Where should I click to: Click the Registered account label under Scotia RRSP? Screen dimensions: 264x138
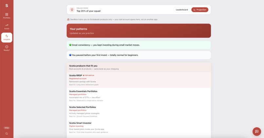click(78, 79)
